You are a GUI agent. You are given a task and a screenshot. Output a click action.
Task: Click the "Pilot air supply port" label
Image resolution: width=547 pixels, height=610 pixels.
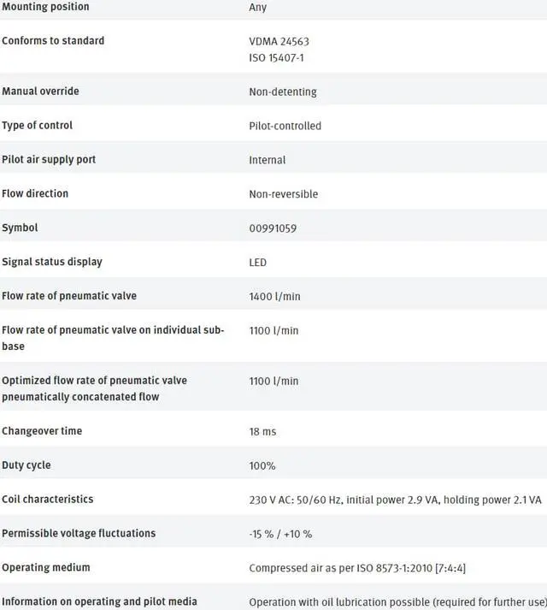pos(49,160)
